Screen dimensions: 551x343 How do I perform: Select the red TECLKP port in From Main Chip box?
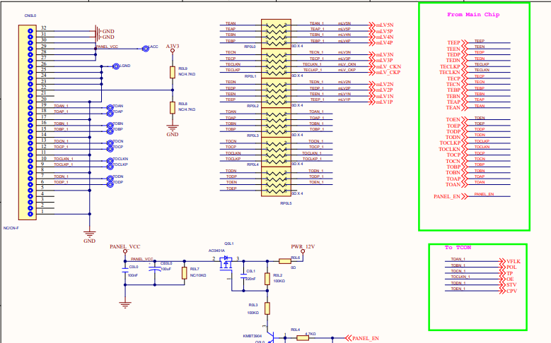click(453, 66)
